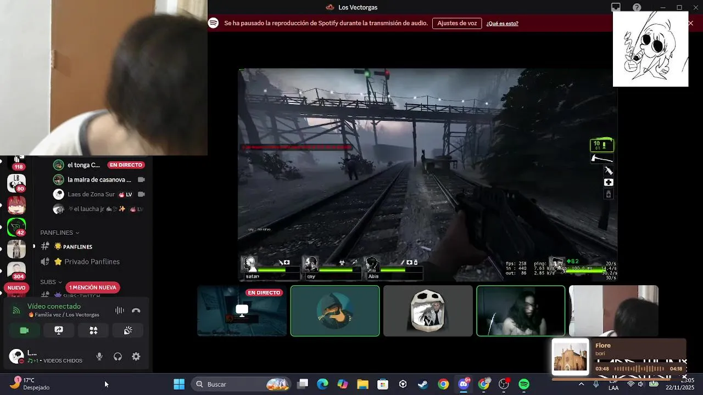This screenshot has width=703, height=395.
Task: Open the activities icon in voice panel
Action: pos(93,330)
